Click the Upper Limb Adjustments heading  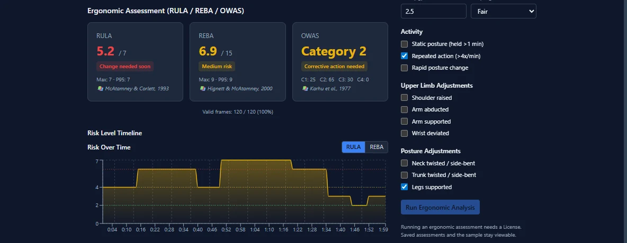tap(437, 86)
